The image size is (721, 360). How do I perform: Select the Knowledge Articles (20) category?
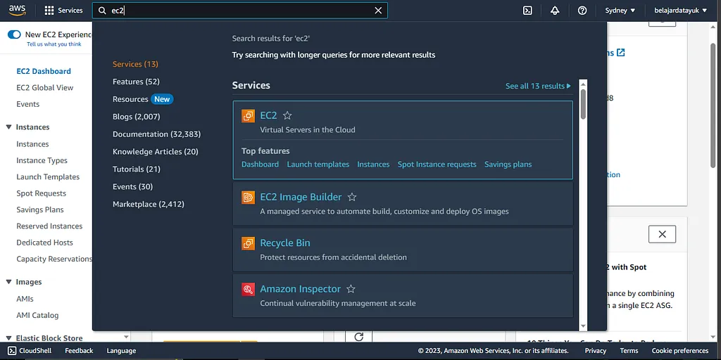coord(156,152)
